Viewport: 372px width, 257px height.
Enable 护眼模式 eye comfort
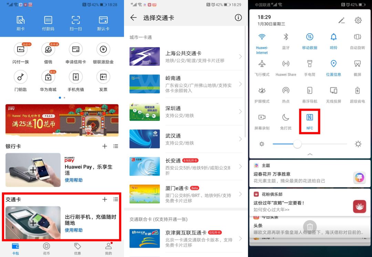coord(262,90)
